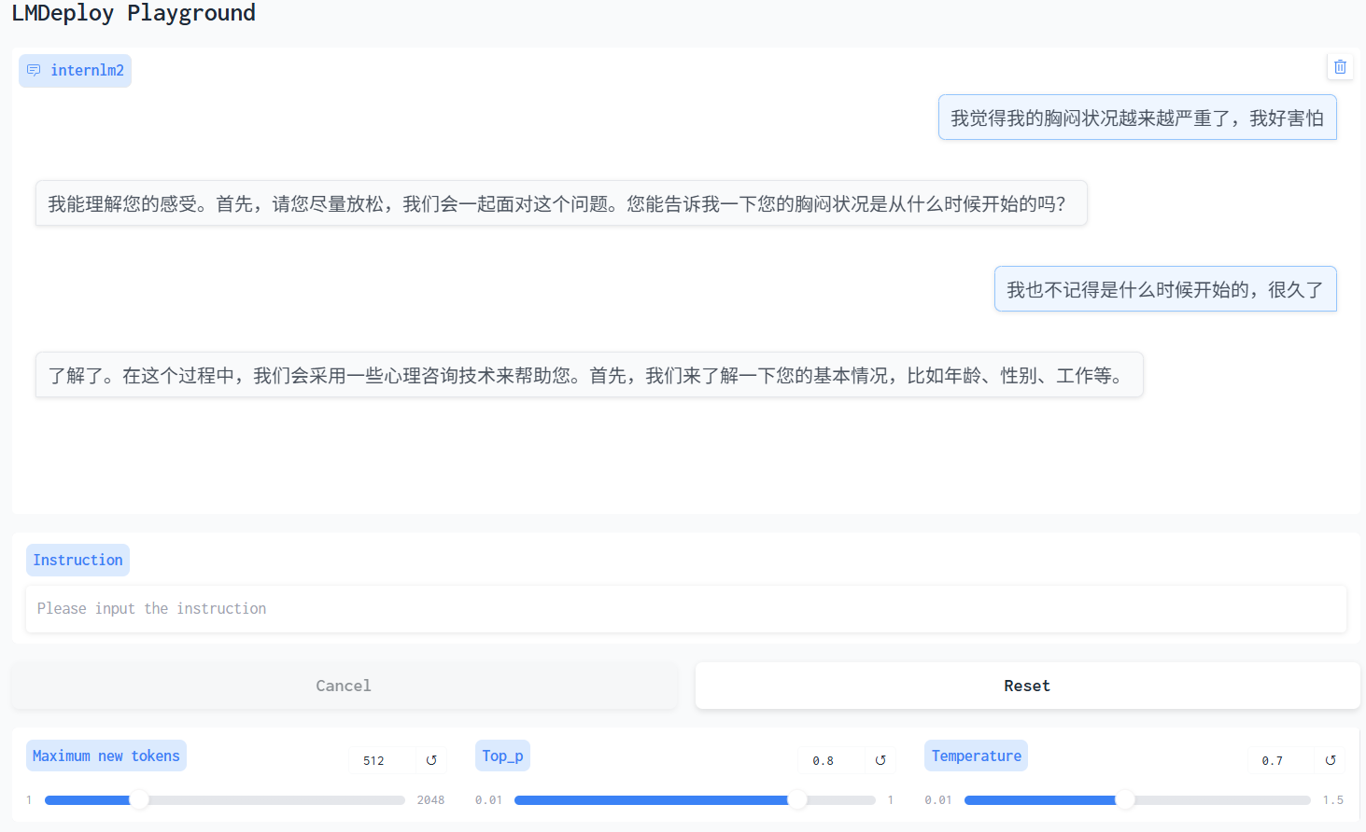
Task: Click the Cancel button
Action: [x=343, y=685]
